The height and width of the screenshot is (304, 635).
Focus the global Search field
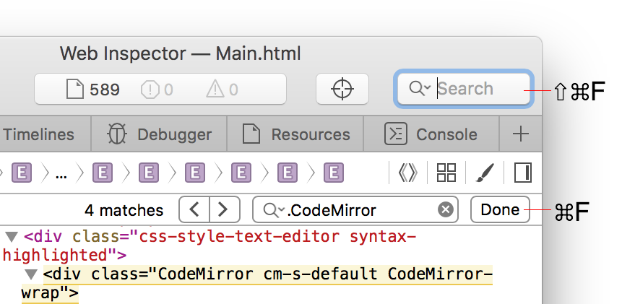[x=464, y=89]
